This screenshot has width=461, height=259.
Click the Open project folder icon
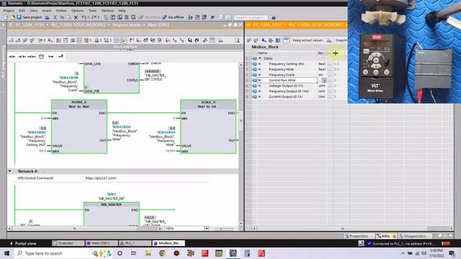(12, 17)
